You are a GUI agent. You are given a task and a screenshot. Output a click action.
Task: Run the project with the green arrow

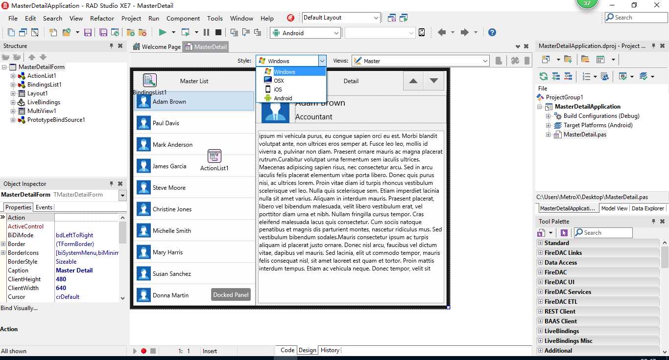tap(163, 33)
